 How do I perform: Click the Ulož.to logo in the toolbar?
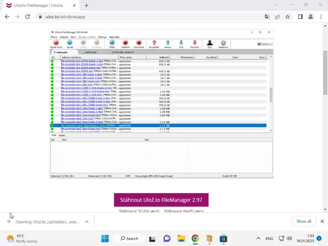pyautogui.click(x=265, y=44)
